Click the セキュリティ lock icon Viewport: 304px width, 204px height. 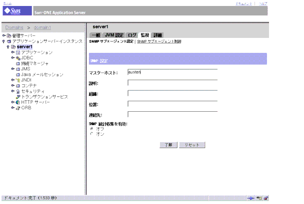click(x=18, y=91)
